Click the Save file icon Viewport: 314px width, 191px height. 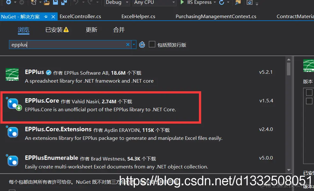pos(55,2)
